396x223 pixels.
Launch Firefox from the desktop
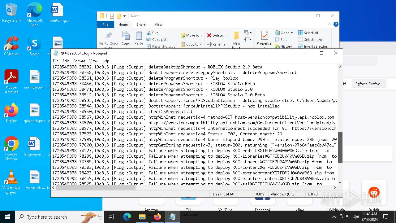11,113
